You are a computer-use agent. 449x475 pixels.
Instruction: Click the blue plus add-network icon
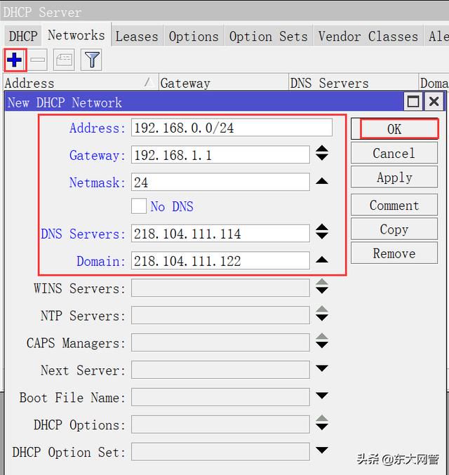[x=15, y=60]
